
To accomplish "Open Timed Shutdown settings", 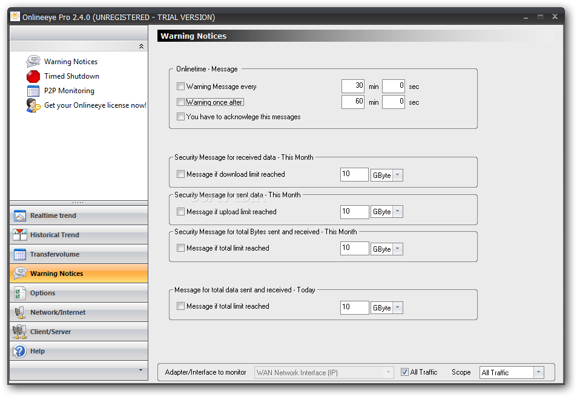I will pyautogui.click(x=72, y=76).
